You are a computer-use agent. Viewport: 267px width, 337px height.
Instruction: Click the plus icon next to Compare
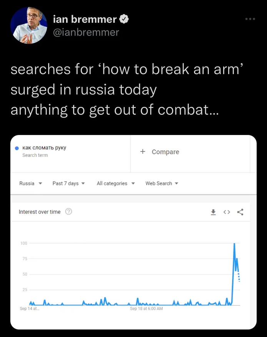(x=143, y=152)
